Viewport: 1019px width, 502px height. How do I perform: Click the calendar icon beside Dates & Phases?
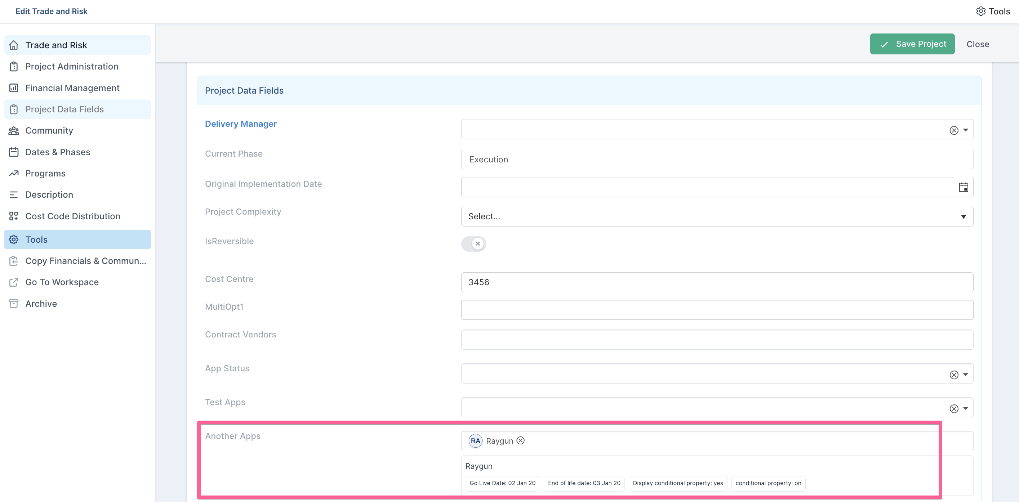tap(14, 152)
